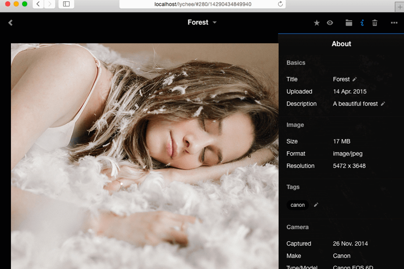Go back to album with left chevron
Viewport: 404px width, 269px height.
[x=10, y=23]
